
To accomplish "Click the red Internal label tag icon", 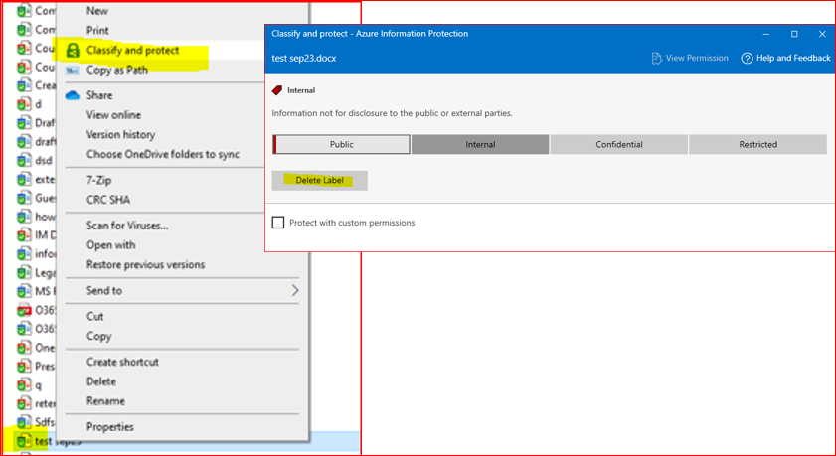I will [x=277, y=90].
